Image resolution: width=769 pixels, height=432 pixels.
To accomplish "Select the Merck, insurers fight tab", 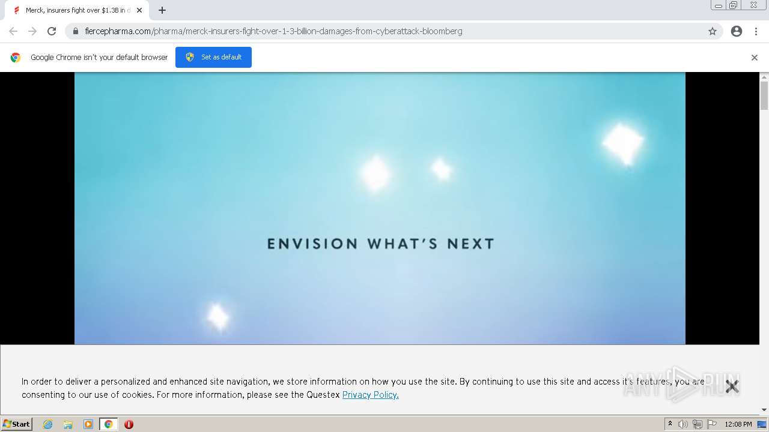I will (77, 10).
